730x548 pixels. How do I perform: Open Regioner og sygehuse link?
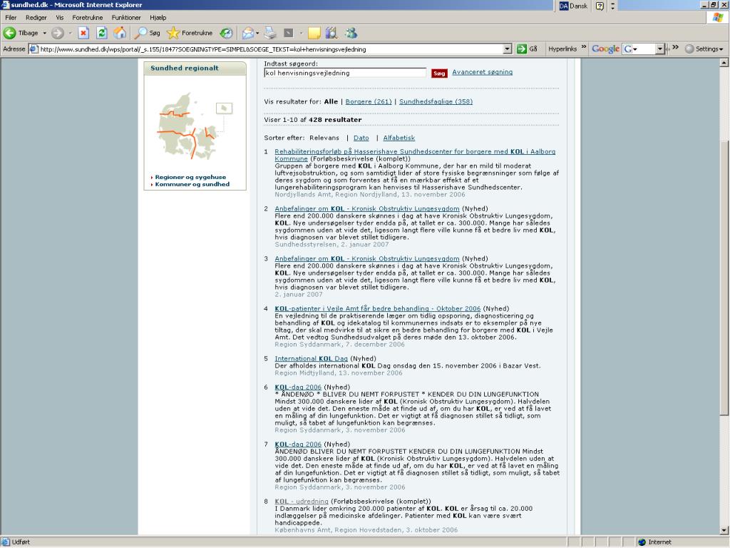tap(190, 177)
